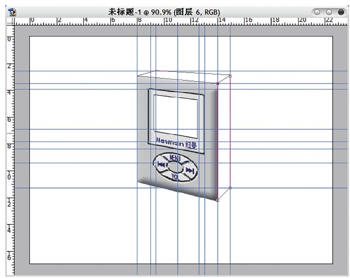Screen dimensions: 350x278
Task: Click the previous-track symbol on the wheel
Action: (x=161, y=165)
